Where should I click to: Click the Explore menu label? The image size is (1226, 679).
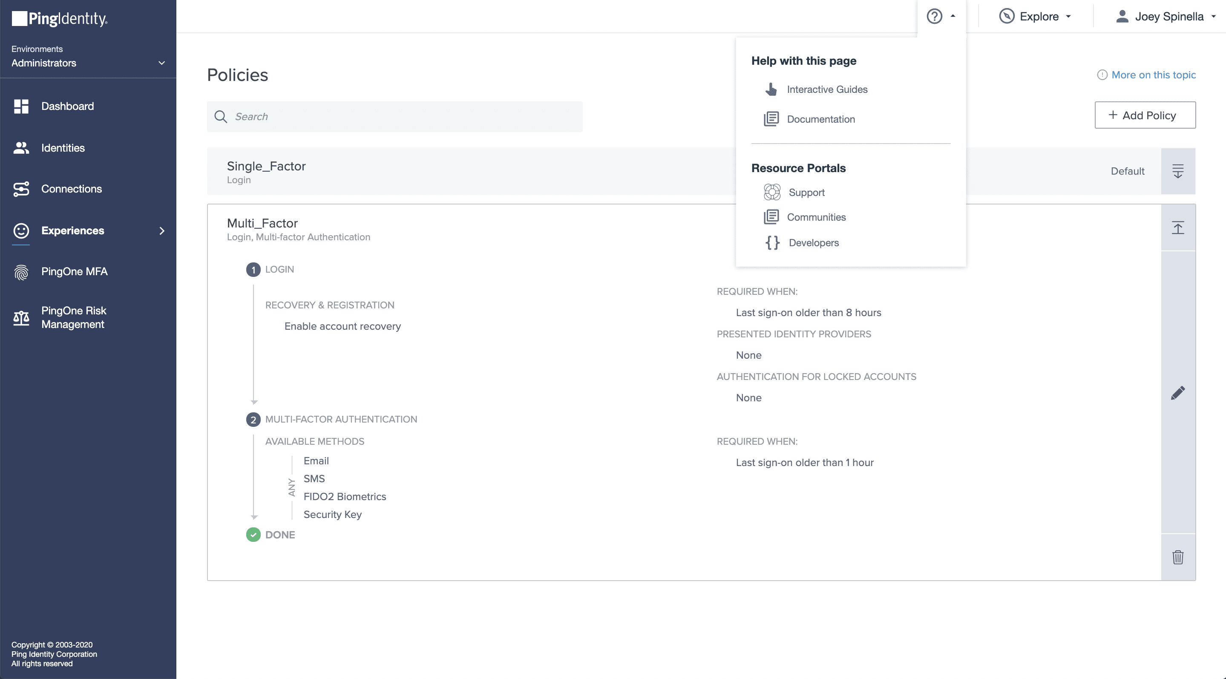click(x=1039, y=17)
